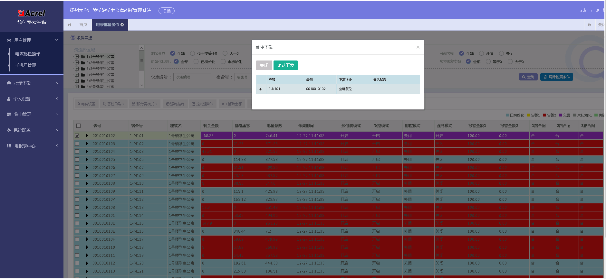
Task: Click the 系统配置 gear icon
Action: click(x=9, y=130)
